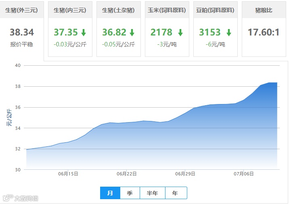Click the down arrow next to 3153
This screenshot has width=289, height=204.
[x=229, y=32]
